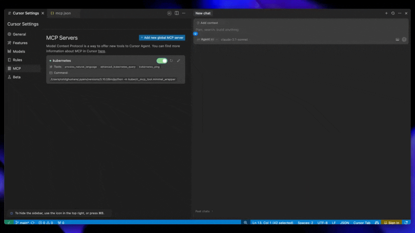
Task: Open the claude-3.7-sonnet model picker
Action: (234, 39)
